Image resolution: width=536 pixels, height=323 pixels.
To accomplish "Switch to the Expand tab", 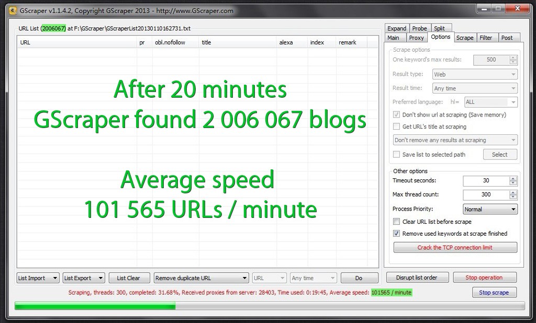I will coord(397,28).
